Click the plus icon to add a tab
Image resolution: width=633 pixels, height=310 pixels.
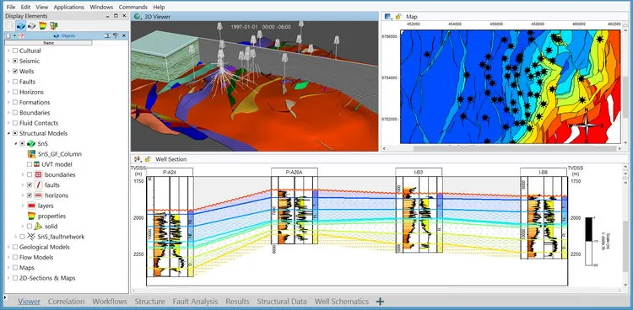[x=380, y=301]
